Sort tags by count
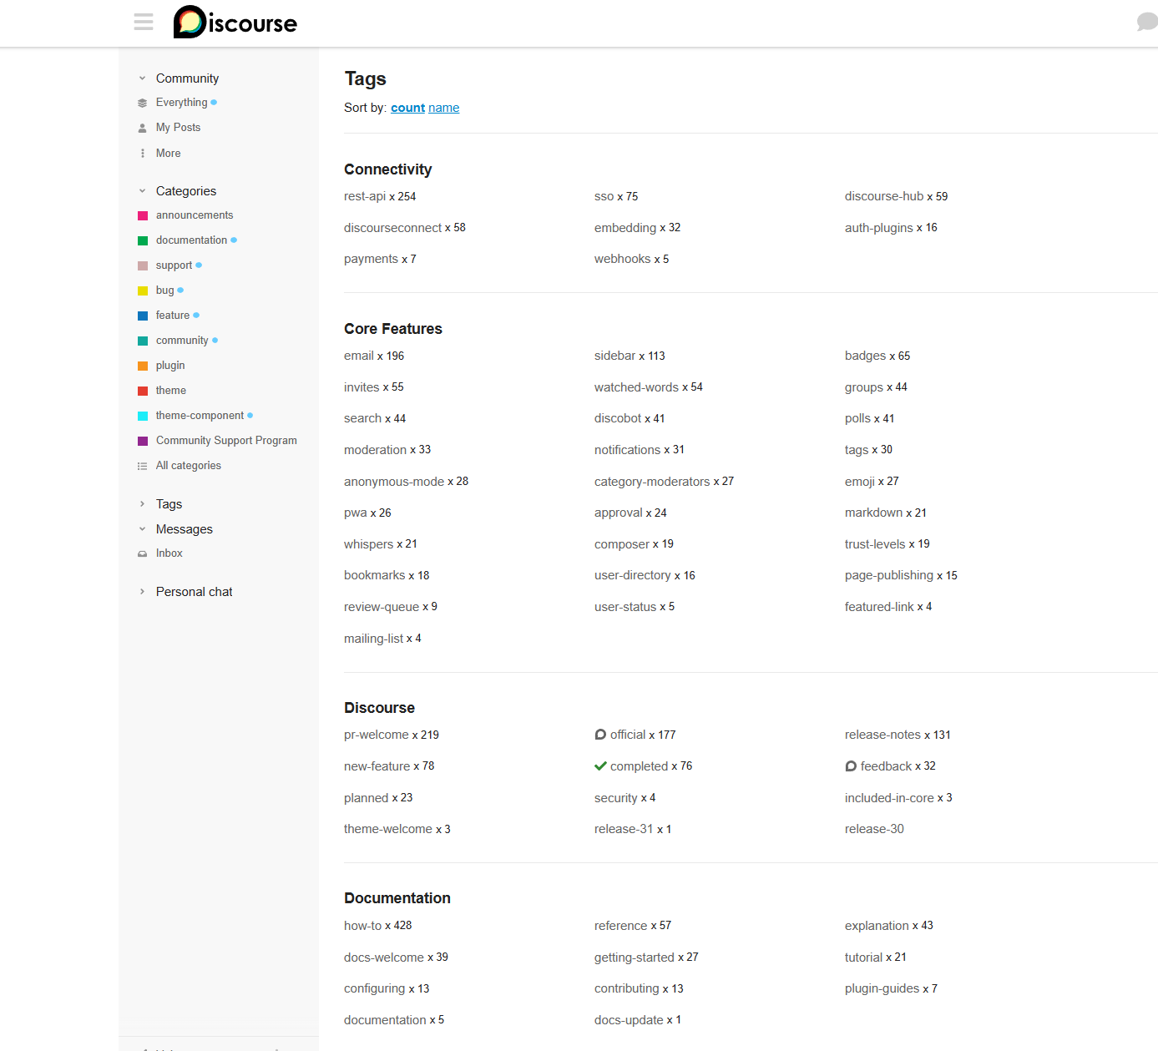Image resolution: width=1158 pixels, height=1051 pixels. [x=407, y=108]
